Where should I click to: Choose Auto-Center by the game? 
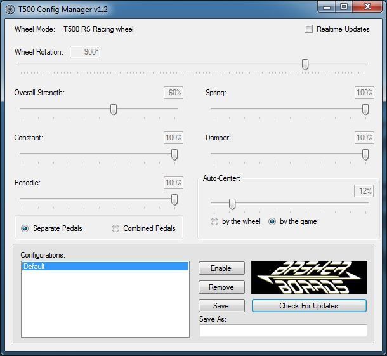[x=272, y=221]
